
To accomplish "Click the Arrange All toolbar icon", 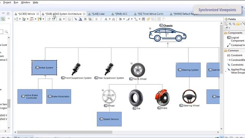I will pos(16,19).
